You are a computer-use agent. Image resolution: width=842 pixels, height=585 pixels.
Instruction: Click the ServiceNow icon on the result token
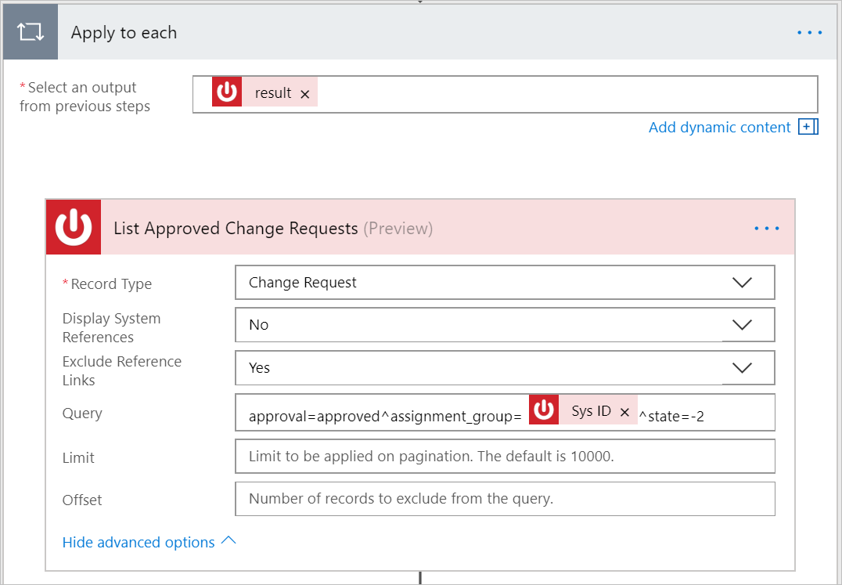(x=227, y=92)
